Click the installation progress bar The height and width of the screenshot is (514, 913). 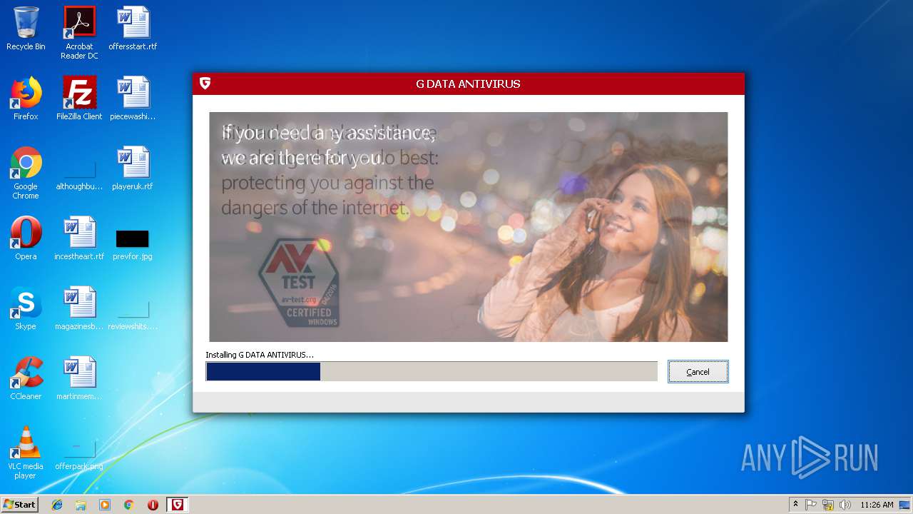point(432,371)
